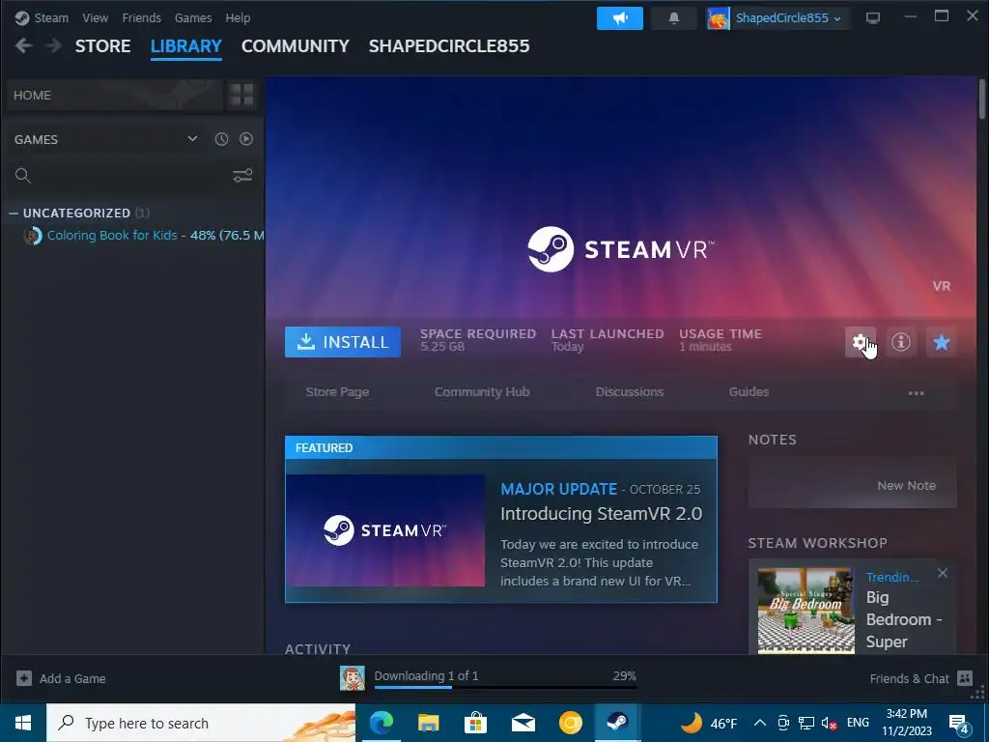Click the INSTALL button
989x742 pixels.
coord(343,342)
